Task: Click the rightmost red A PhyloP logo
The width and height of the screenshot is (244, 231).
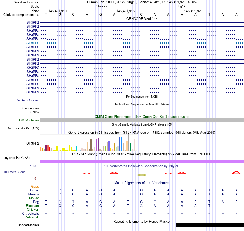Action: 236,173
